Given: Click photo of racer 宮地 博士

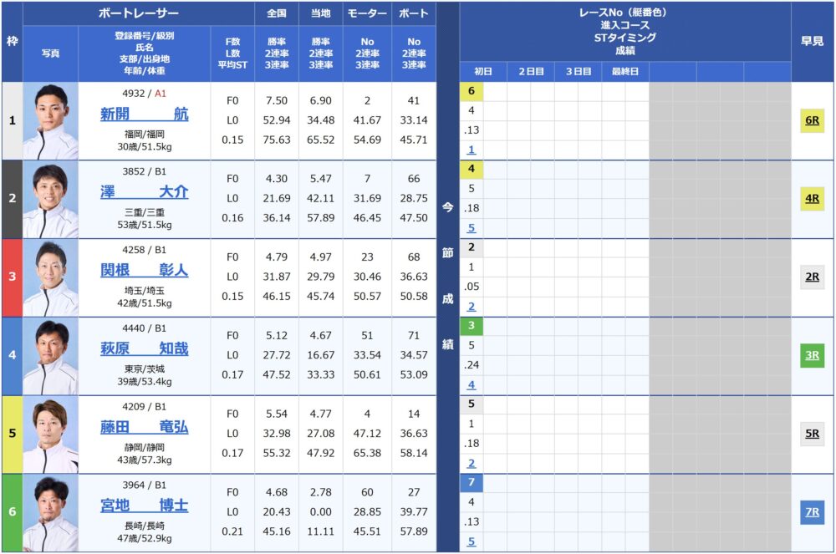Looking at the screenshot, I should tap(51, 512).
